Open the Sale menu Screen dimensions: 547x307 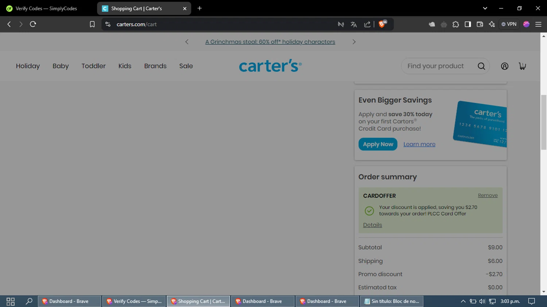tap(186, 66)
